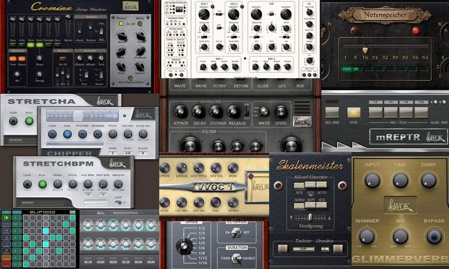Toggle the Delay On/Off LED in Cromina
Image resolution: width=449 pixels, height=269 pixels.
point(140,23)
